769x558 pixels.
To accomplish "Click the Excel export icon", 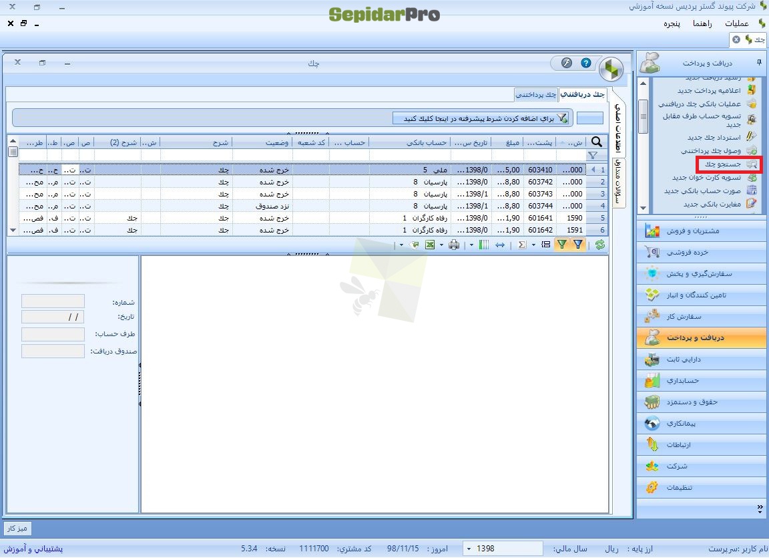I will tap(430, 245).
